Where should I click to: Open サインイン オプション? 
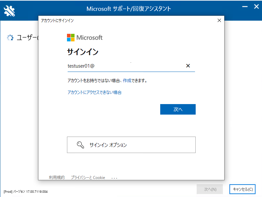pyautogui.click(x=131, y=145)
